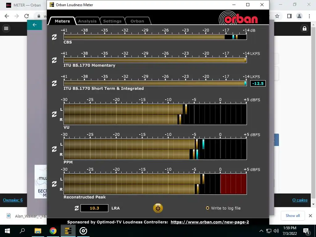Open File Explorer from the taskbar

tap(38, 231)
